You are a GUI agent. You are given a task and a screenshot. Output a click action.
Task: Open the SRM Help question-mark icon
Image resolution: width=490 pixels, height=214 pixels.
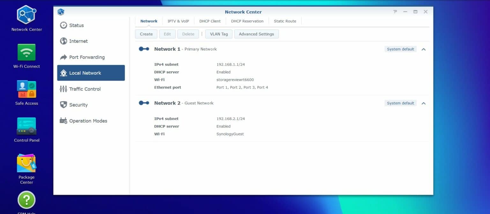[x=26, y=200]
